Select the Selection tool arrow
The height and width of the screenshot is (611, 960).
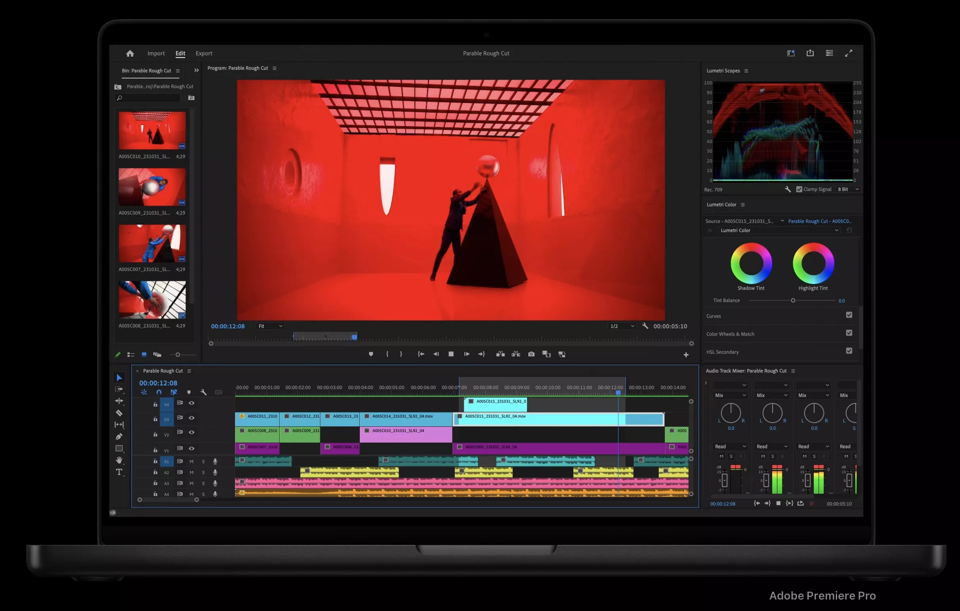click(119, 378)
